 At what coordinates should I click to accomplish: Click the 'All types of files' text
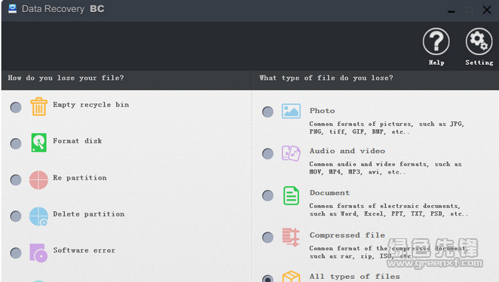point(354,277)
